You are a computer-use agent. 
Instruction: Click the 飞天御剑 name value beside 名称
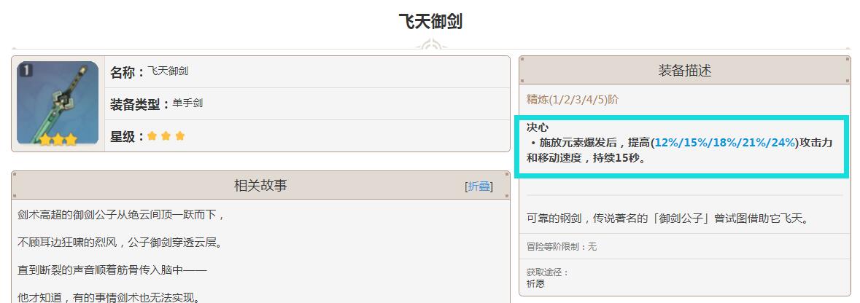(x=168, y=71)
